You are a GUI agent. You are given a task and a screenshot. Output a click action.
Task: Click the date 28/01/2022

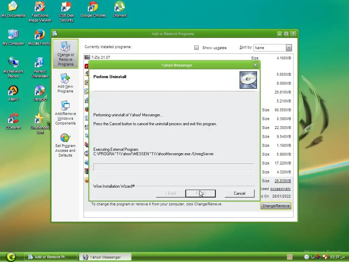click(282, 196)
